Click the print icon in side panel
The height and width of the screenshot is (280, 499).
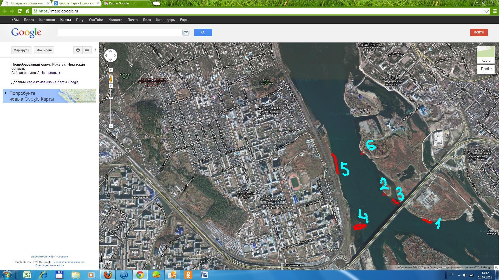78,50
